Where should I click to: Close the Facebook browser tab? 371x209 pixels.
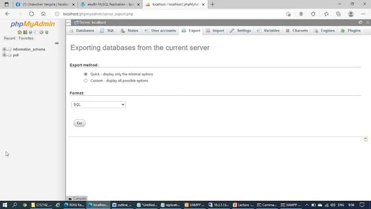click(x=74, y=5)
